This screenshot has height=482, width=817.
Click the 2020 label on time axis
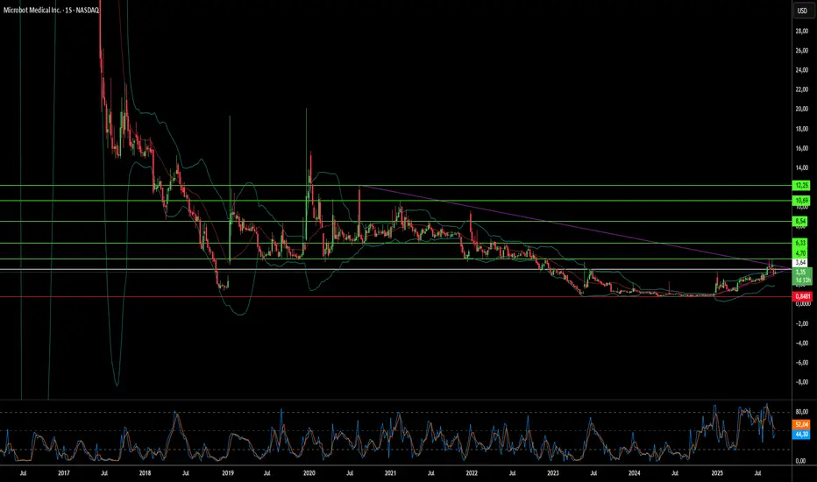tap(309, 473)
